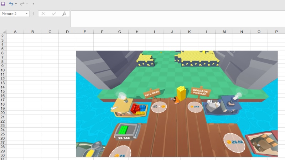This screenshot has width=285, height=160.
Task: Open Insert Function fx dialog
Action: [64, 14]
